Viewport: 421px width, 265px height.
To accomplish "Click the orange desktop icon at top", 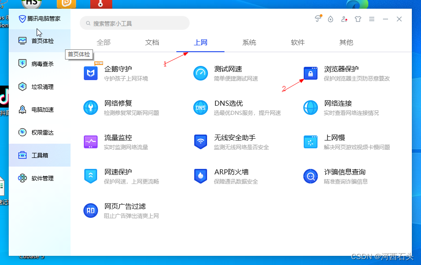I will 66,4.
